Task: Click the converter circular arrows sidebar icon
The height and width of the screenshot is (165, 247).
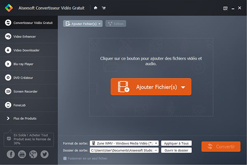Action: pos(8,23)
